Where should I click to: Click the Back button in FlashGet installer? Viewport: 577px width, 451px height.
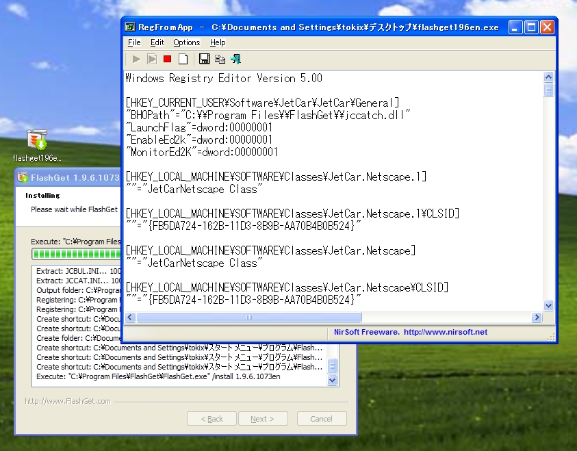[x=211, y=419]
